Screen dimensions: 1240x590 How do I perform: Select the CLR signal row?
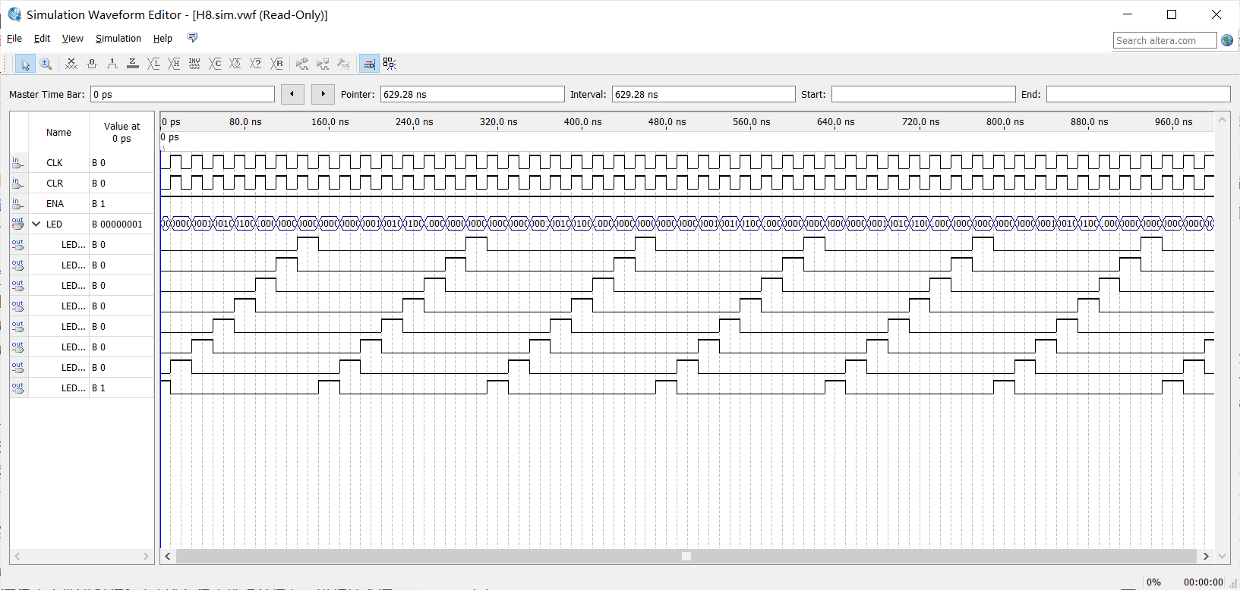pos(82,183)
